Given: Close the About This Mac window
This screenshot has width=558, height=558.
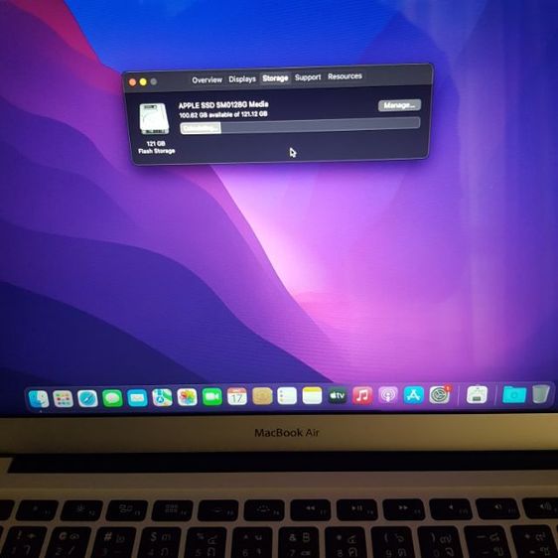Looking at the screenshot, I should pos(132,82).
